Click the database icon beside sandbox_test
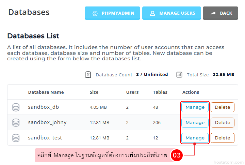This screenshot has height=165, width=245. (x=16, y=138)
